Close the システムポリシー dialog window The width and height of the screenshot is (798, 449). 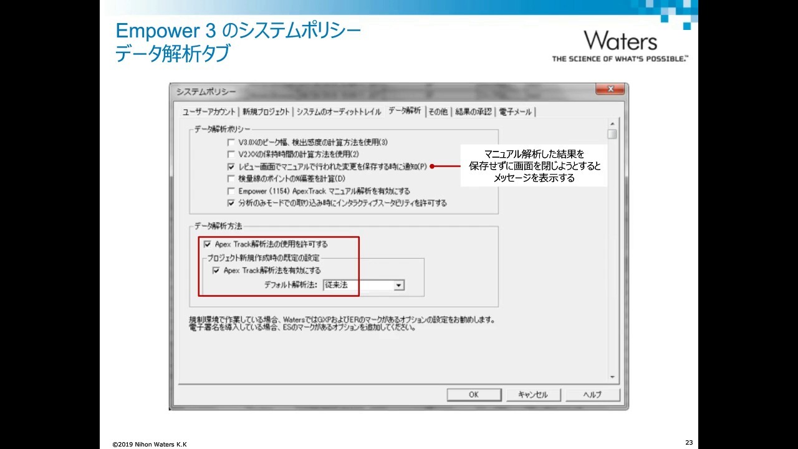609,90
